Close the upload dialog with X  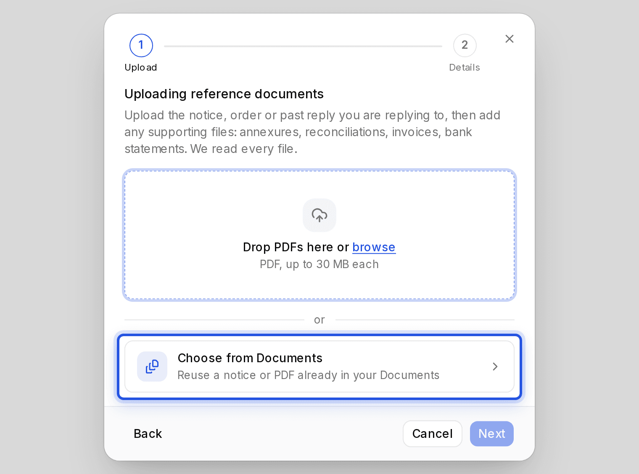510,39
